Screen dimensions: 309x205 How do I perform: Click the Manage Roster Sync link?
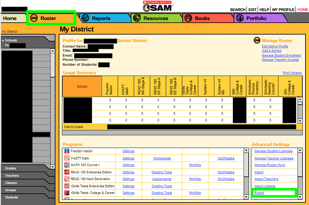coord(270,165)
